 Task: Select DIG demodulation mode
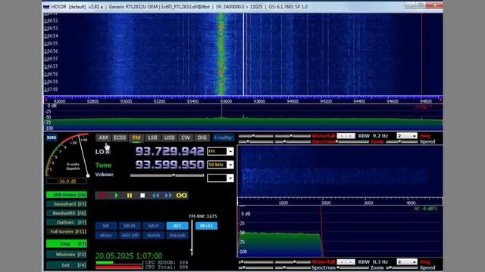point(202,138)
